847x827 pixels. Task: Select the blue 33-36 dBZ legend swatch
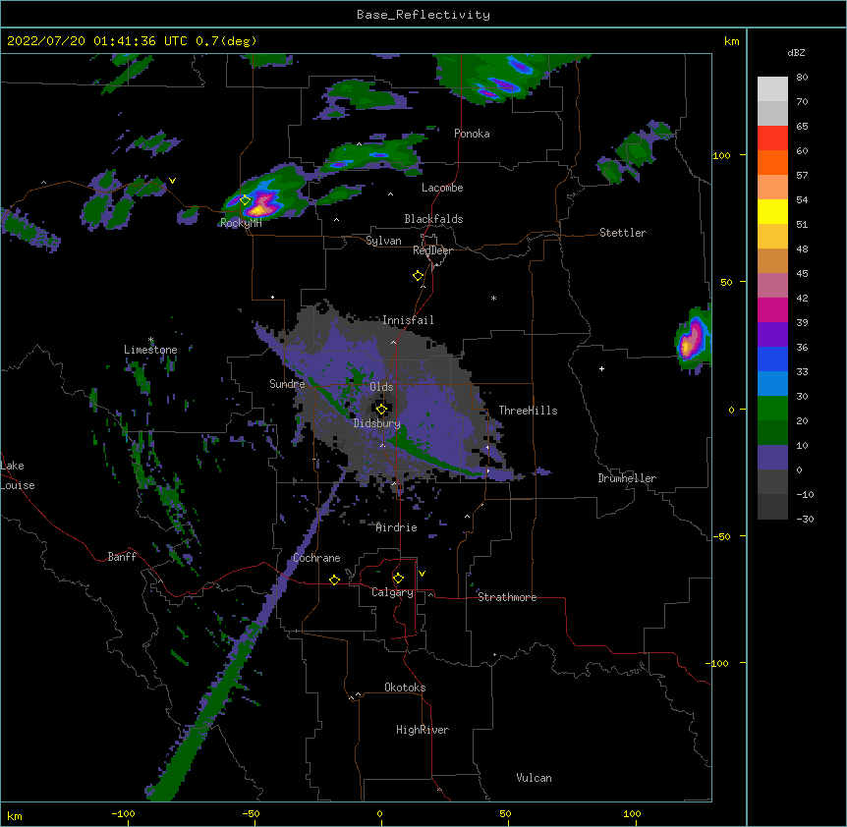pyautogui.click(x=772, y=358)
